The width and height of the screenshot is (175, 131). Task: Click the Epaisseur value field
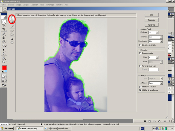[152, 32]
